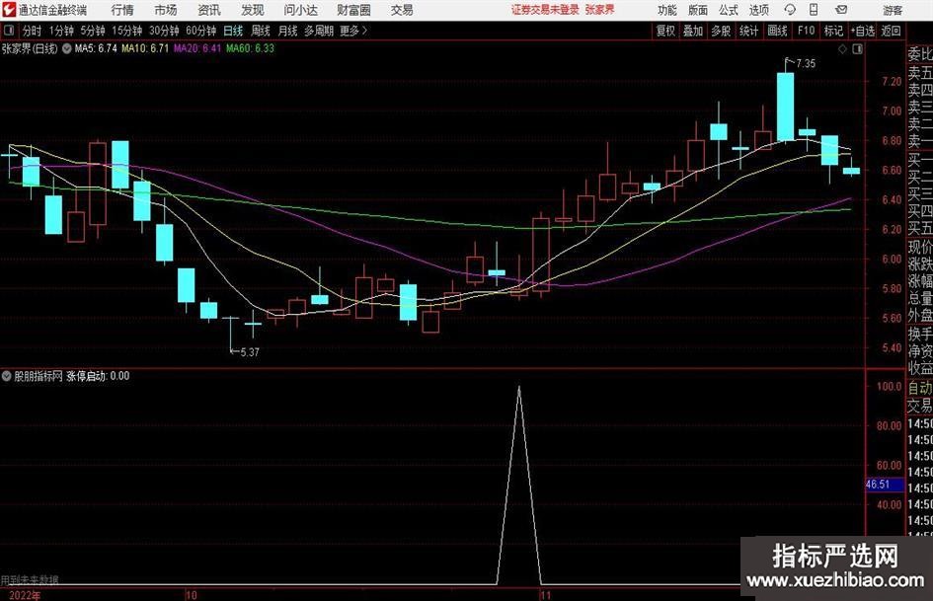Open the 功能 menu
Image resolution: width=933 pixels, height=601 pixels.
click(x=667, y=10)
